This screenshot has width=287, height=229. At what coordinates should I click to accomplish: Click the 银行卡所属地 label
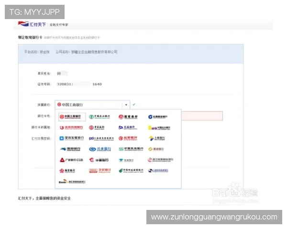click(x=41, y=127)
